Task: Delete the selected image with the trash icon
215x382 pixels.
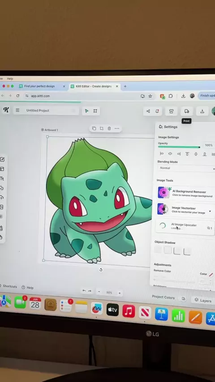Action: tap(109, 128)
